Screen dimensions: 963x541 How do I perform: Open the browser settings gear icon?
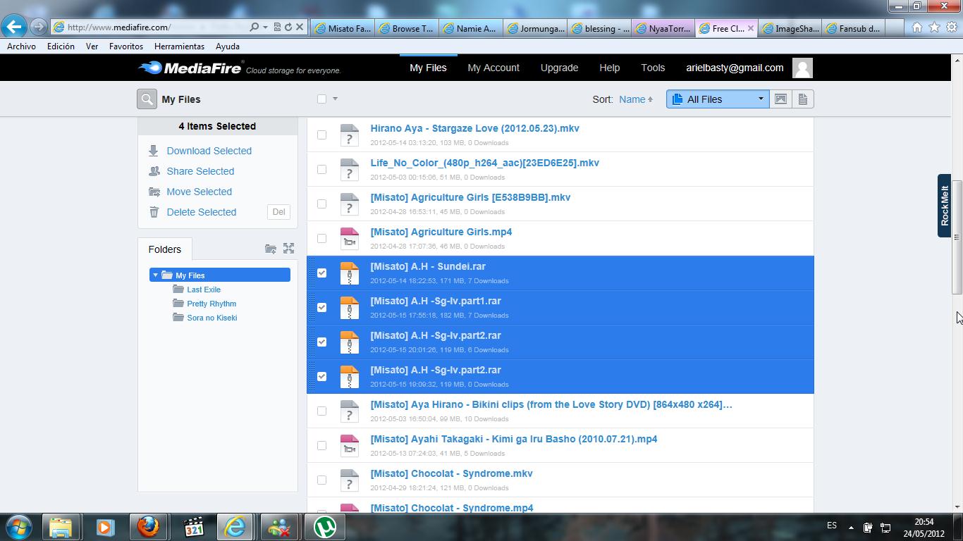tap(952, 27)
